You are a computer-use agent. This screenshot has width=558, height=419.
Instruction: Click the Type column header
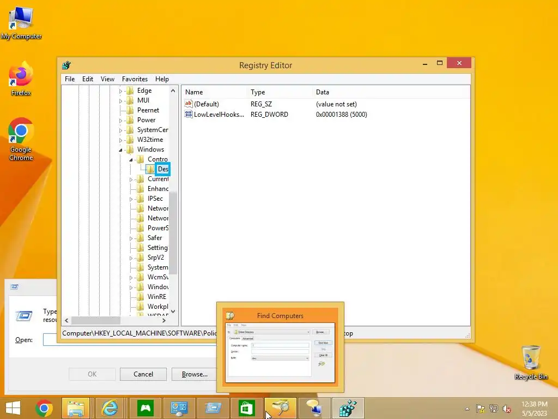[x=280, y=92]
